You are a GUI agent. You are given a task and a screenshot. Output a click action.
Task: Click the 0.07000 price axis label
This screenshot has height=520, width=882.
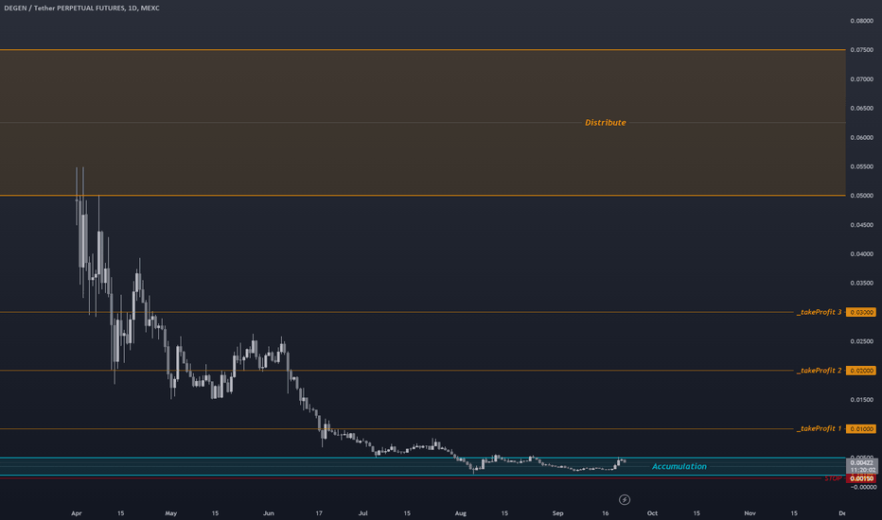(861, 79)
